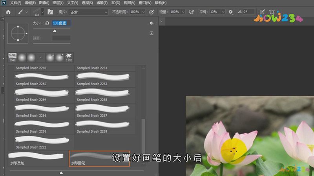Click the thumbnail size slider handle
The width and height of the screenshot is (314, 176).
coord(61,173)
